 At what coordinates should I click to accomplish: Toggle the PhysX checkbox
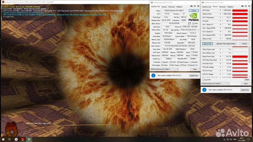(181, 65)
